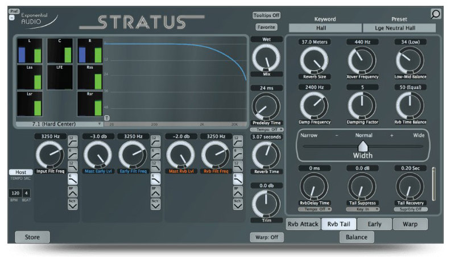Viewport: 455px width, 257px height.
Task: Open 7.1 (Hard Center) channel format dropdown
Action: [x=59, y=124]
